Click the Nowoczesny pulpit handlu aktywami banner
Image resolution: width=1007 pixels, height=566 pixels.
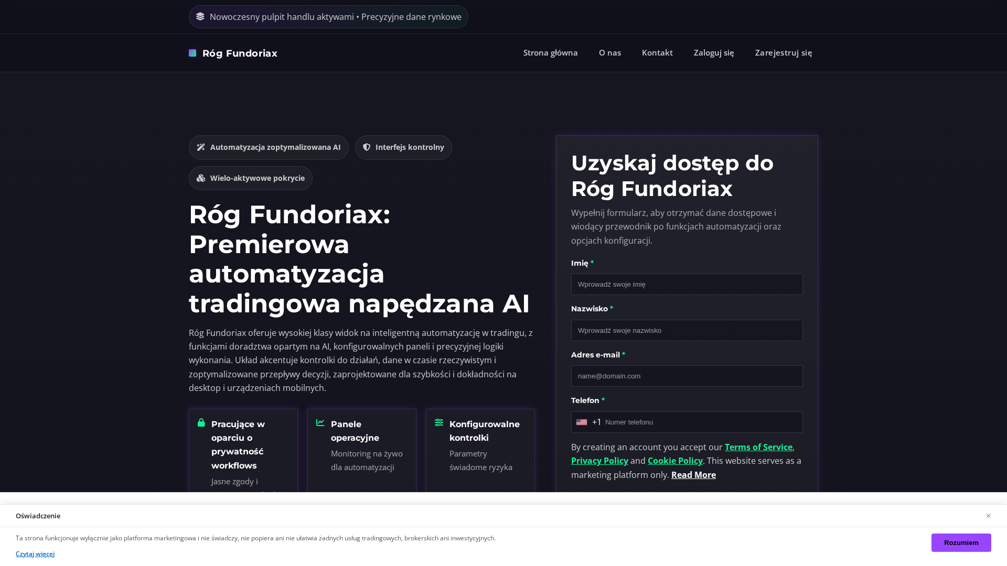(x=328, y=17)
